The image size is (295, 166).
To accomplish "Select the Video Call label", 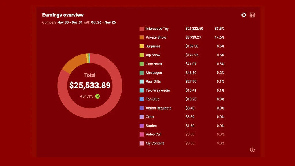I will [154, 134].
